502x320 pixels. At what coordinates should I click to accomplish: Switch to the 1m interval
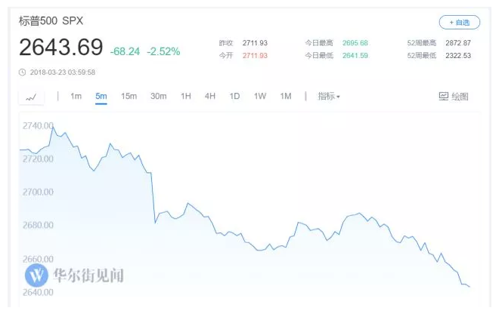pos(76,96)
